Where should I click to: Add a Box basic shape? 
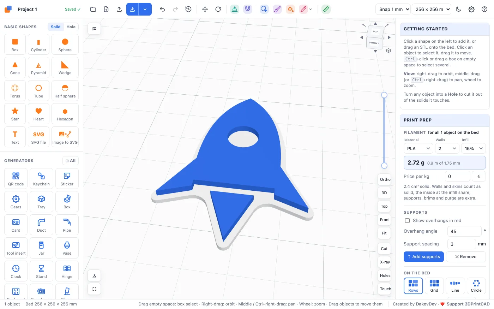(x=15, y=44)
